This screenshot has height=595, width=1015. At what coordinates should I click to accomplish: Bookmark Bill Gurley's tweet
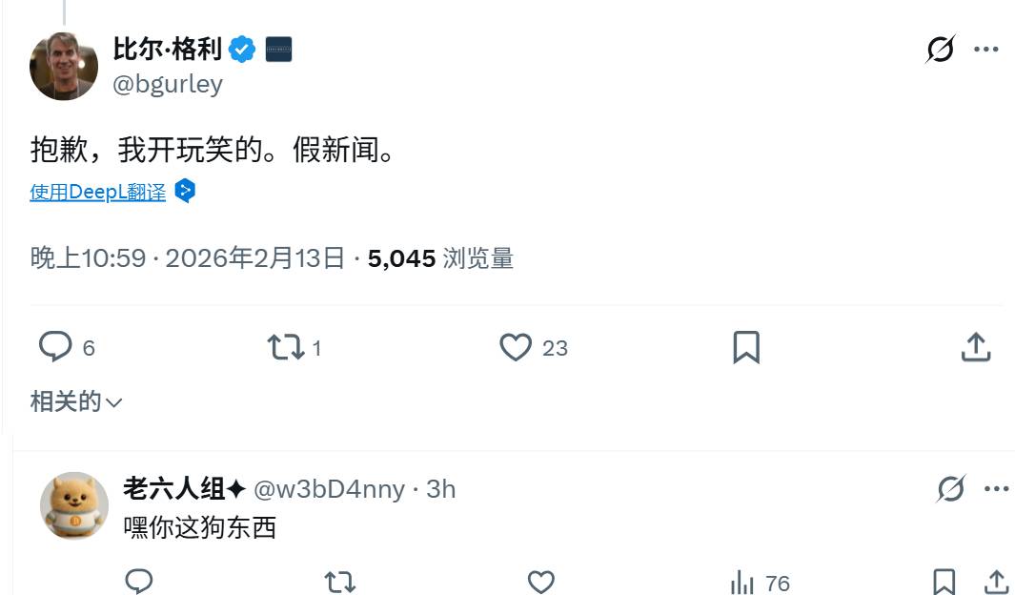coord(745,348)
